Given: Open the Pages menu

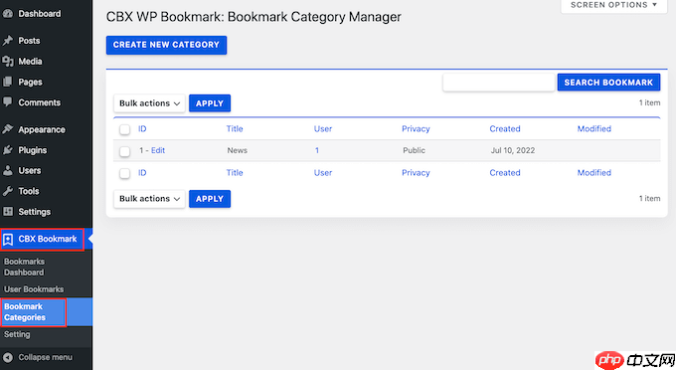Looking at the screenshot, I should [30, 82].
